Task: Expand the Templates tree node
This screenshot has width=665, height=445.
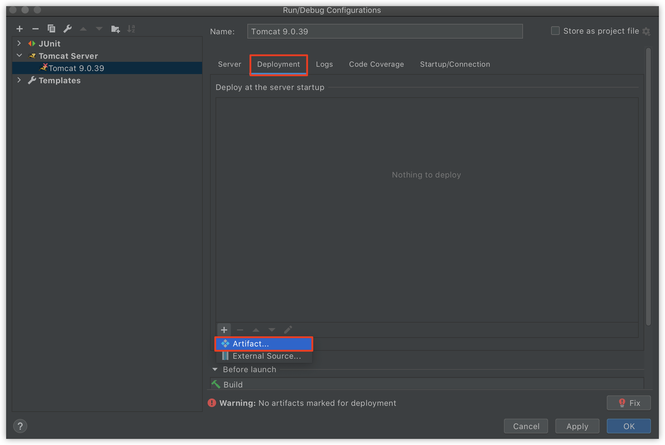Action: [19, 80]
